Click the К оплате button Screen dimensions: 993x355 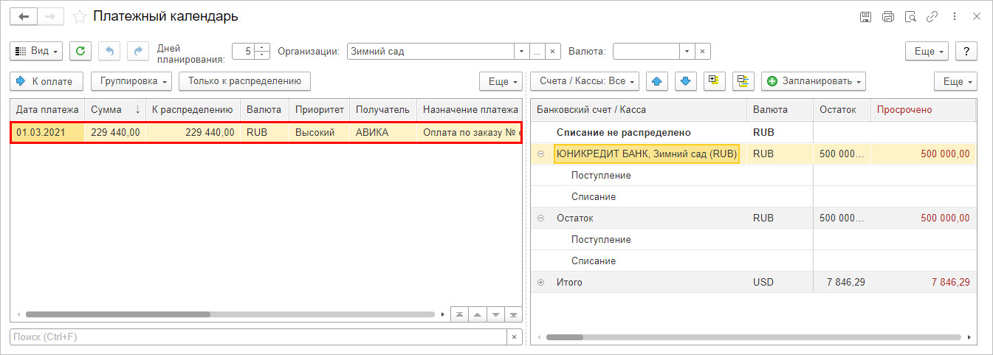coord(47,81)
